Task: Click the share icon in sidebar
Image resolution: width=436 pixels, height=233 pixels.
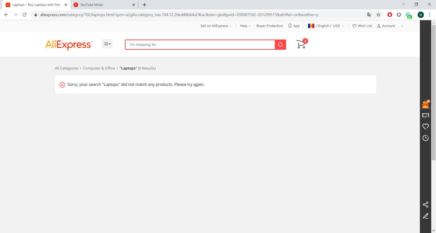Action: pos(425,204)
